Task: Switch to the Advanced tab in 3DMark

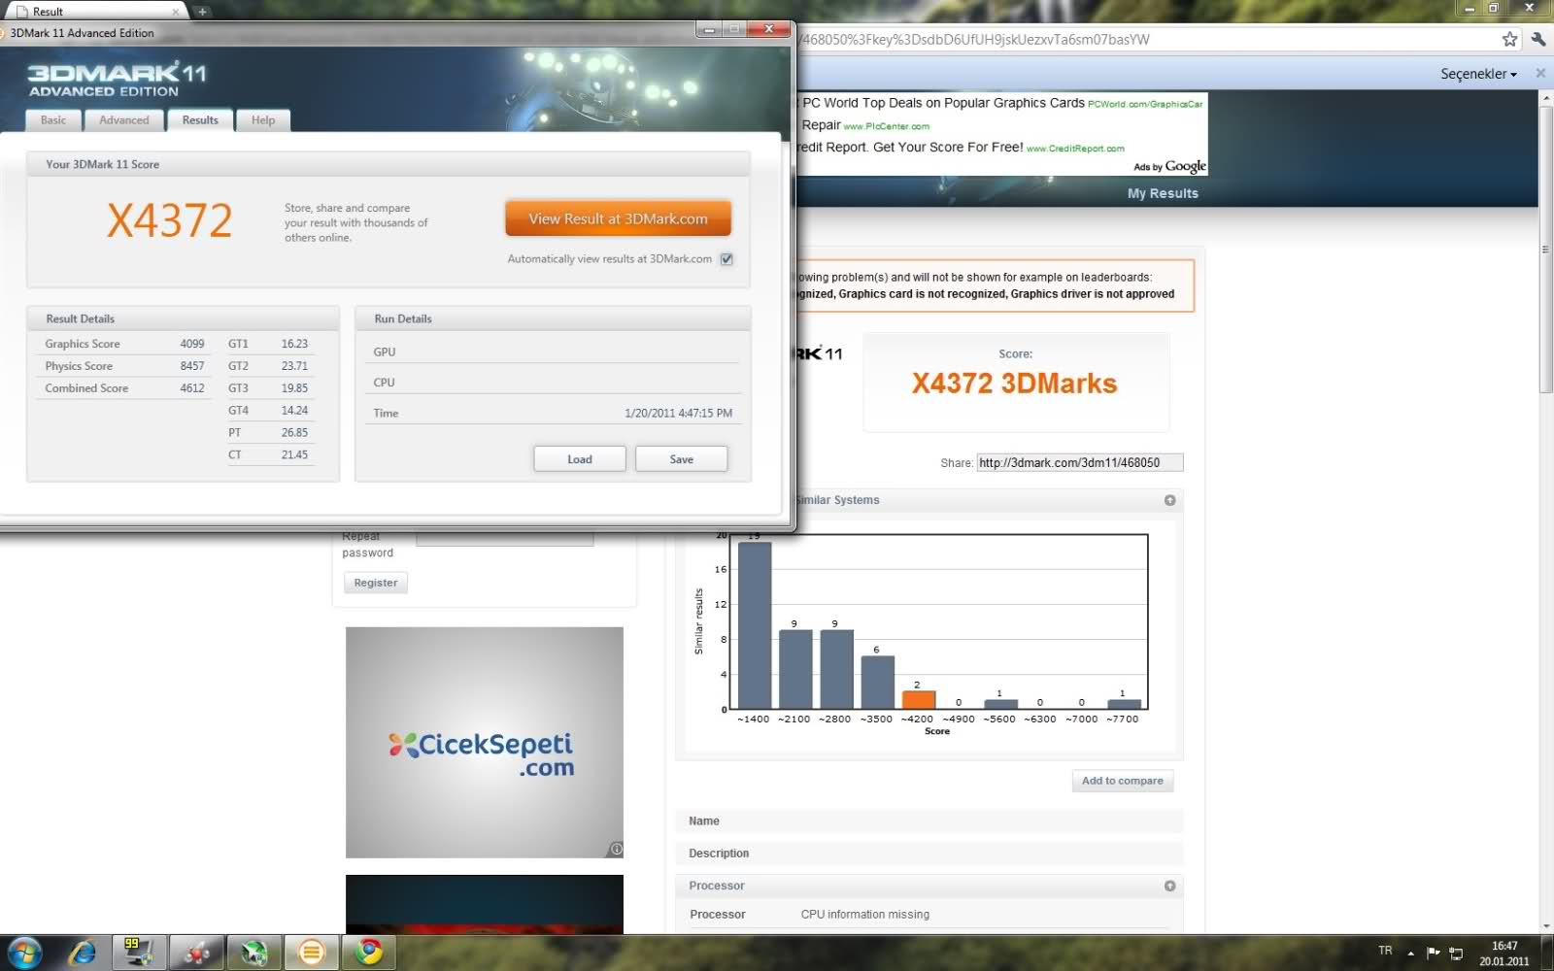Action: tap(124, 120)
